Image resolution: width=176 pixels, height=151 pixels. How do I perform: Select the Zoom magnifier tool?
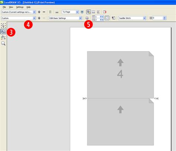point(3,44)
